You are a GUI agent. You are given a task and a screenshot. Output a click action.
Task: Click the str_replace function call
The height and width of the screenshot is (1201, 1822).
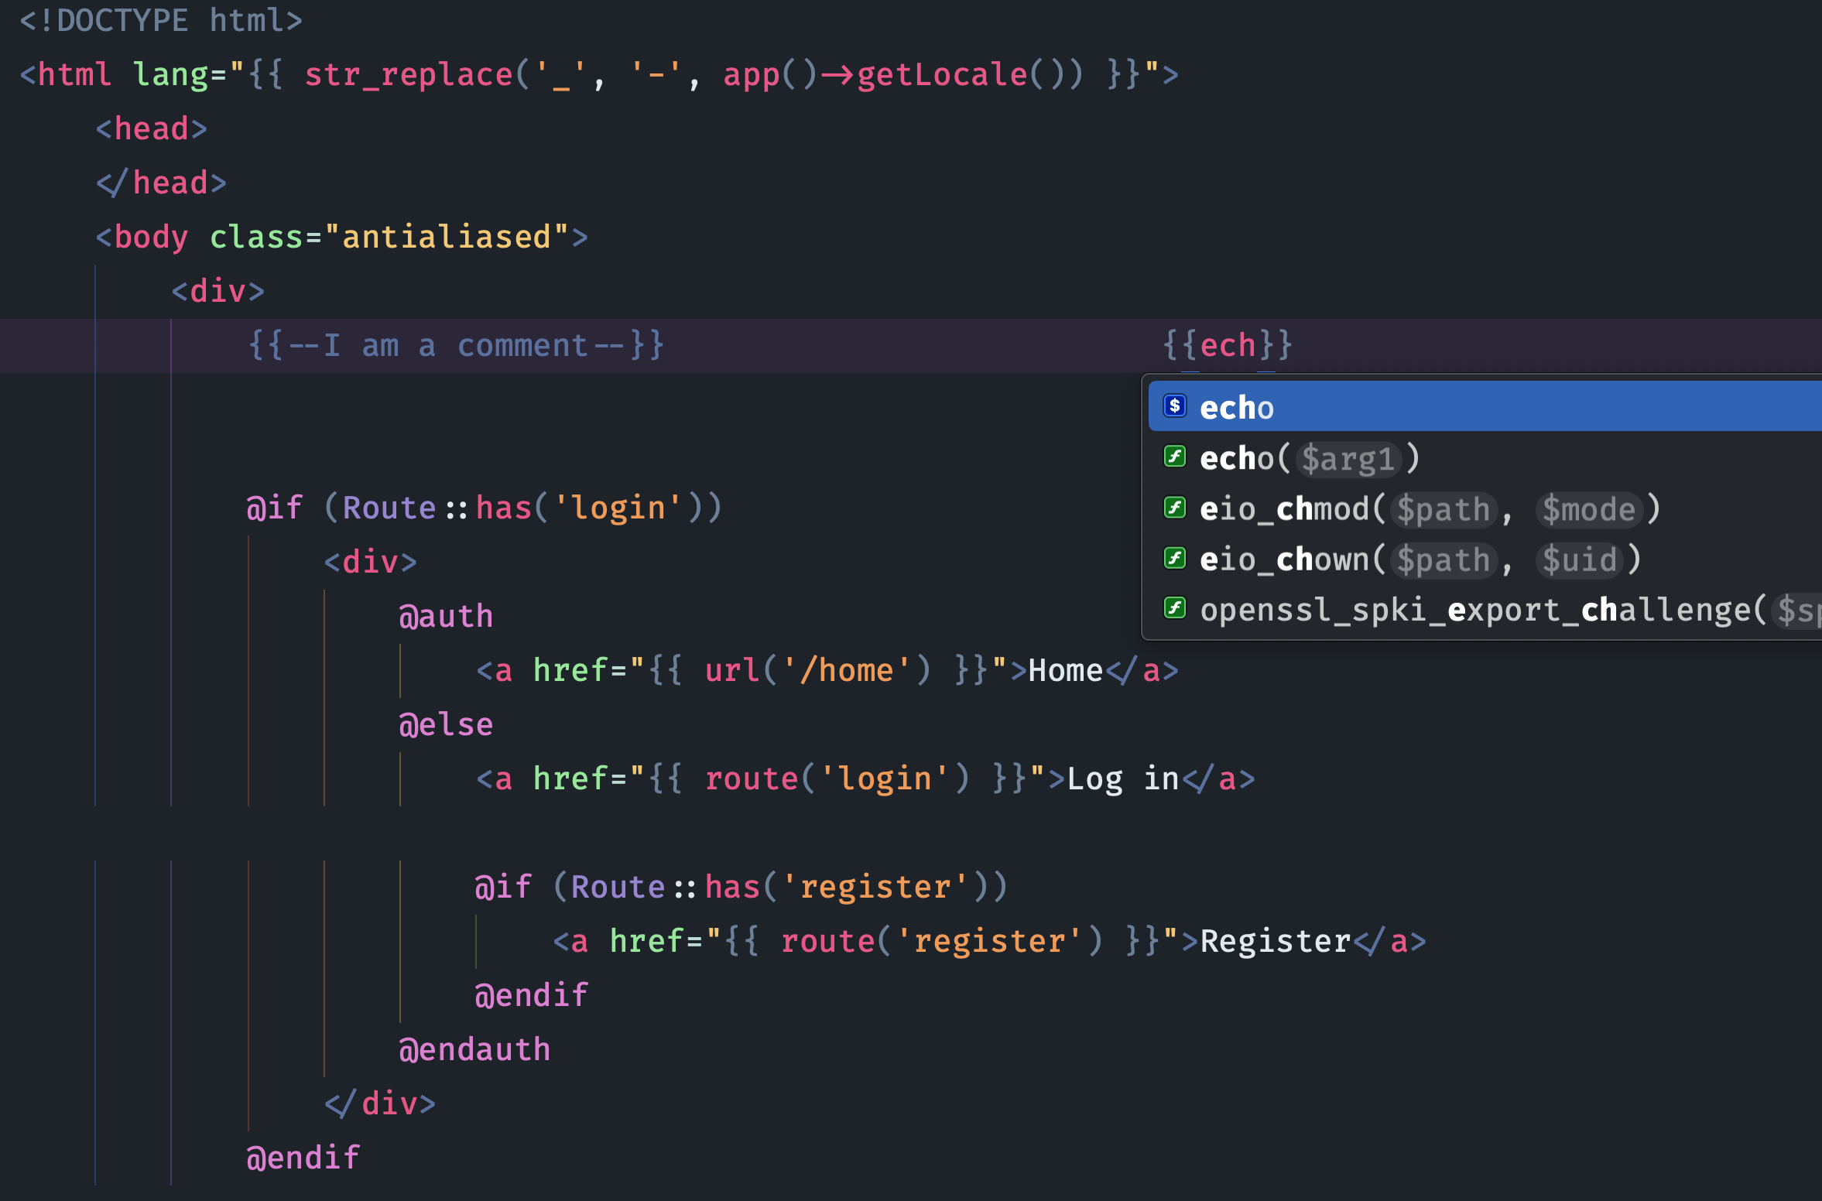[x=409, y=75]
